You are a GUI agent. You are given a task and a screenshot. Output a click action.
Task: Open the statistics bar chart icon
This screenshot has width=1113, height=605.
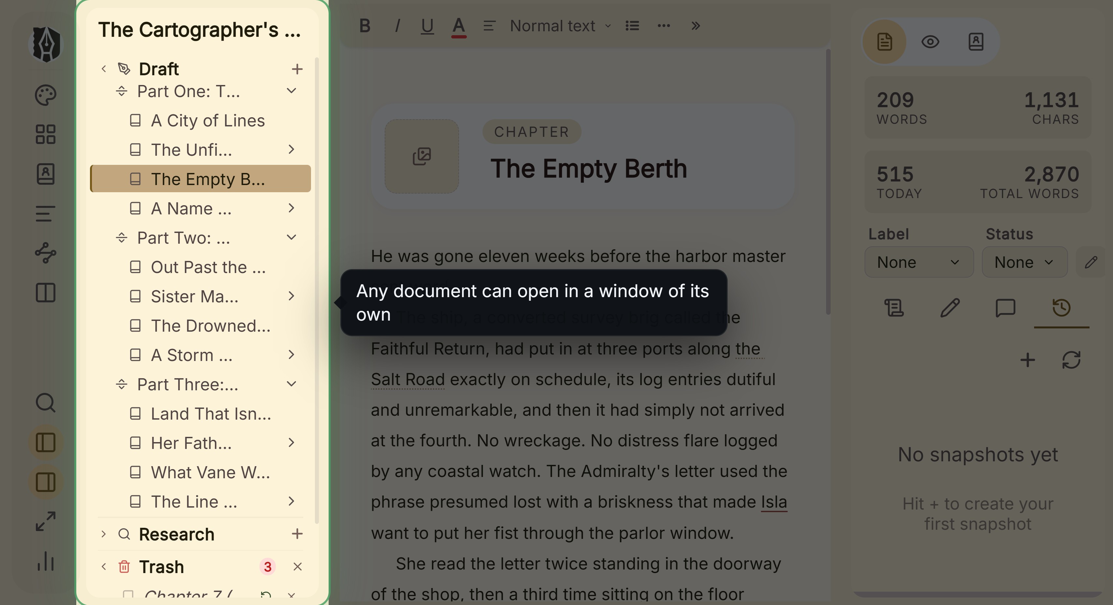45,561
